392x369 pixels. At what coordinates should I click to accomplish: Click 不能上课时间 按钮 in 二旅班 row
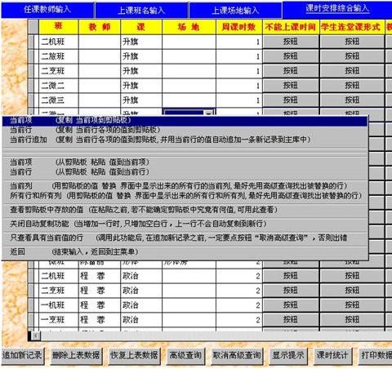click(x=291, y=56)
